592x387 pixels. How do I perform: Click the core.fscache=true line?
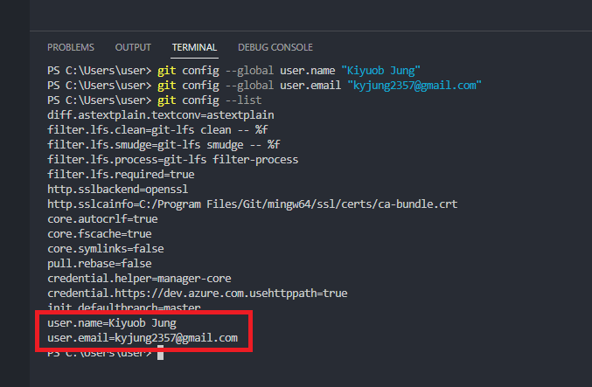coord(100,234)
